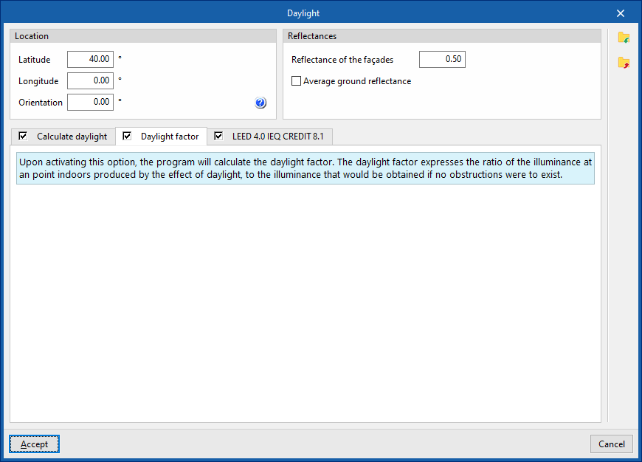Click the Cancel button
This screenshot has width=642, height=462.
pos(611,444)
